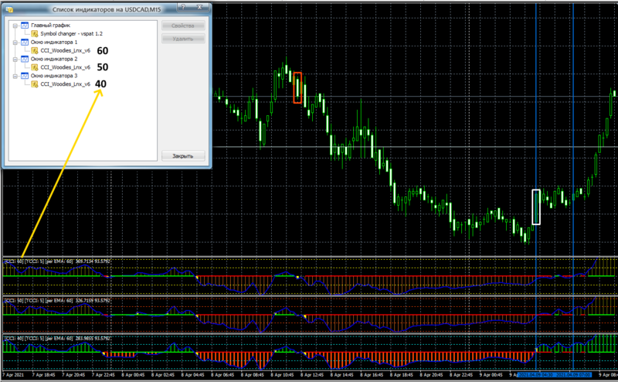This screenshot has width=618, height=382.
Task: Click the 8 Apr 06:45 time axis label
Action: pyautogui.click(x=222, y=375)
